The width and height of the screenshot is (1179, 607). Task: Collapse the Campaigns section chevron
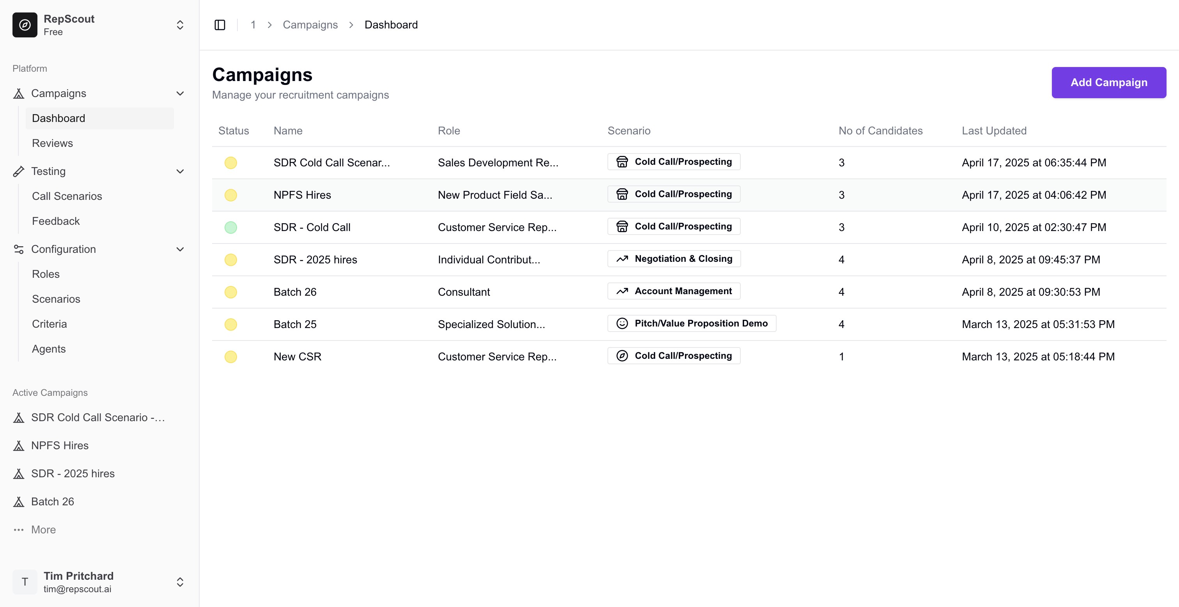tap(180, 94)
